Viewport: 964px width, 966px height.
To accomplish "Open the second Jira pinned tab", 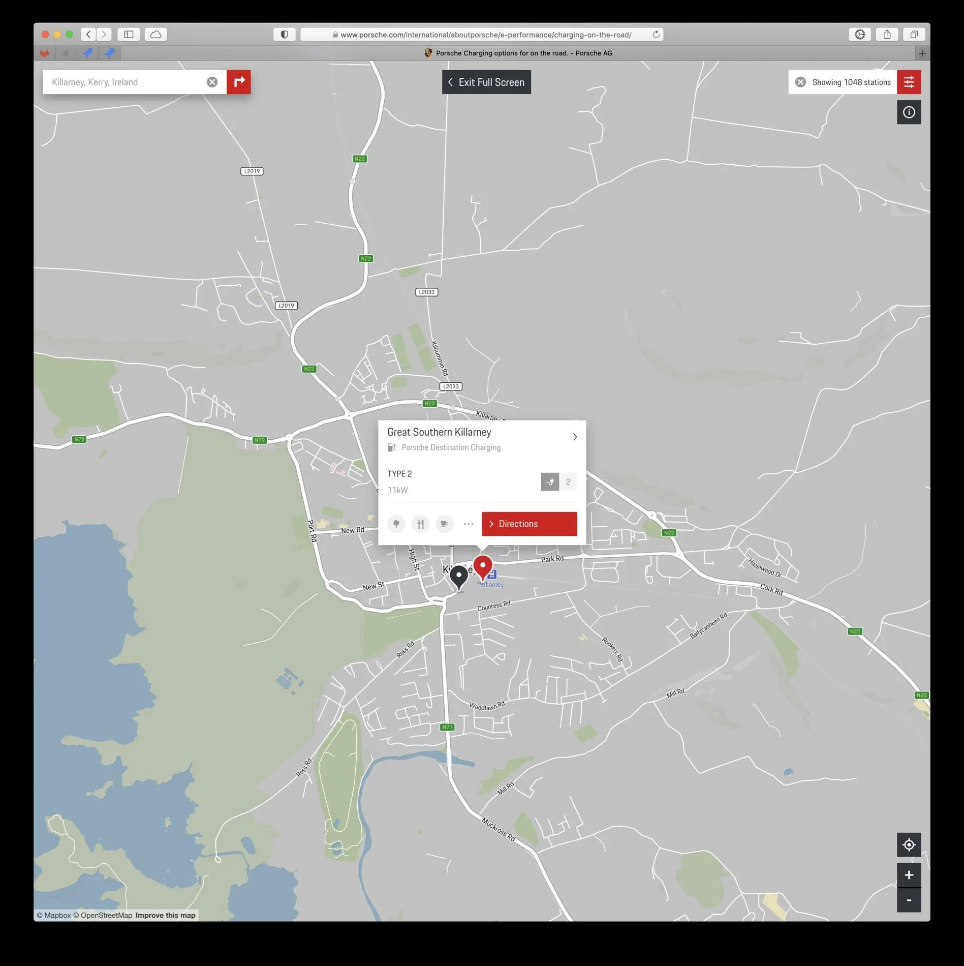I will [110, 53].
